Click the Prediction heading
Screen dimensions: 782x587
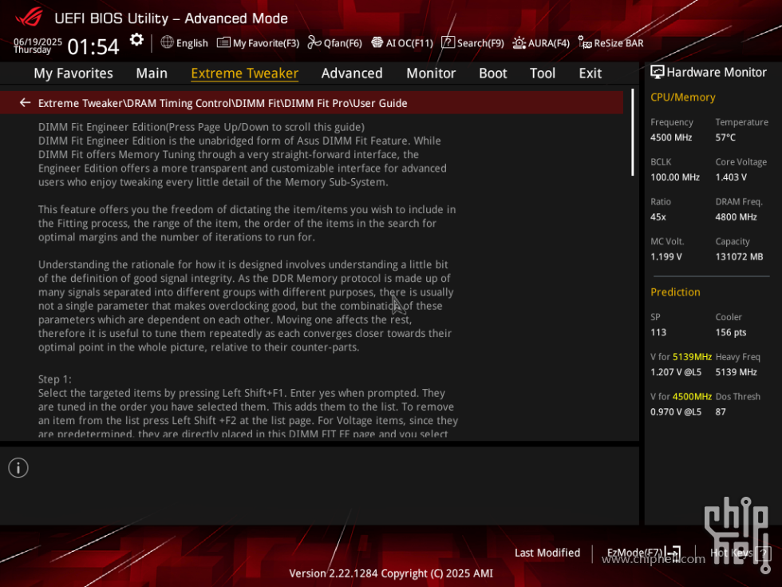(x=675, y=292)
